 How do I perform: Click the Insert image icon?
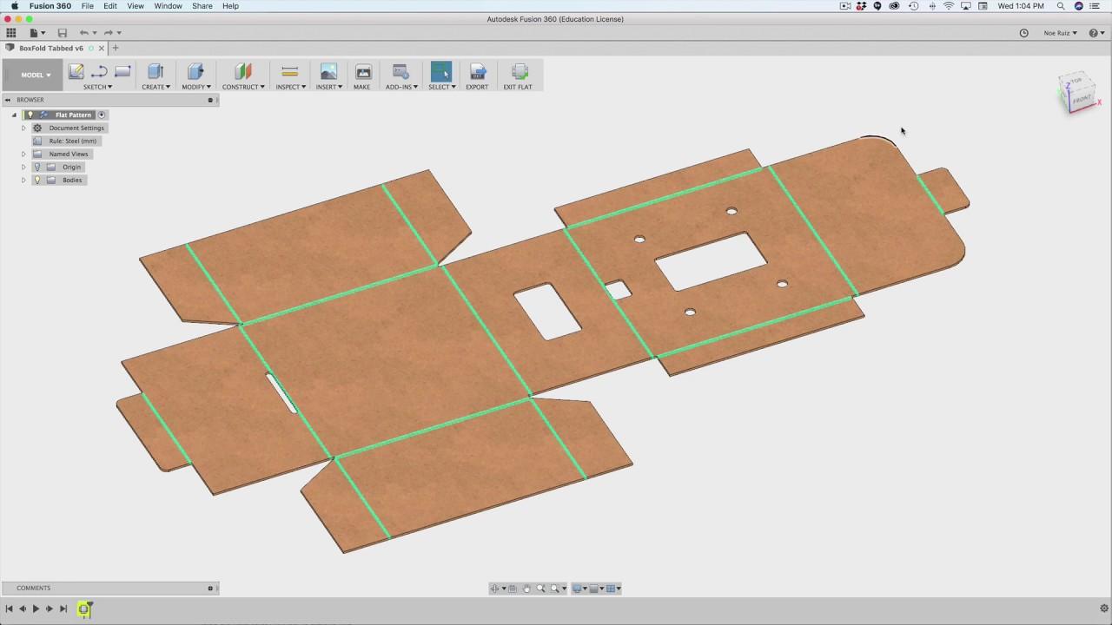click(x=328, y=71)
